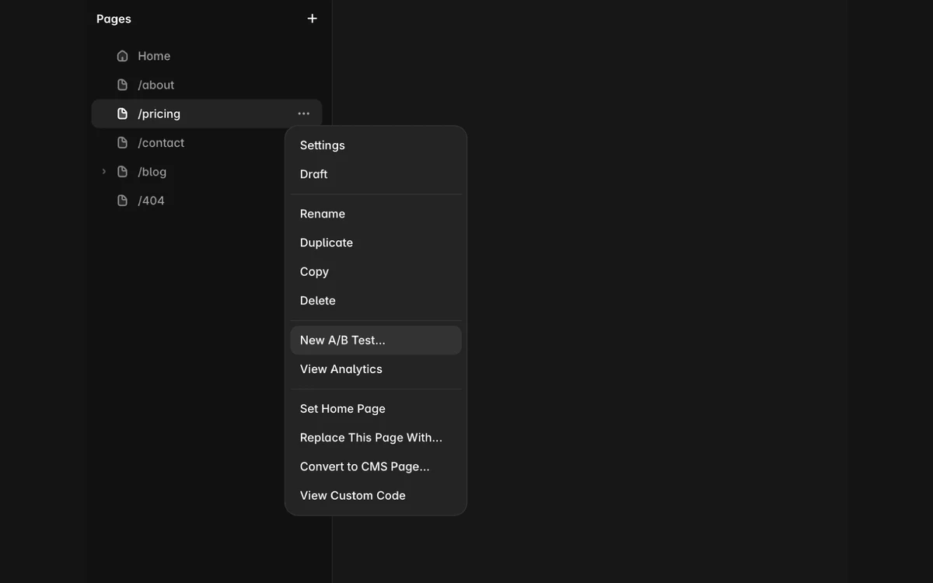
Task: Open the /pricing three-dot options button
Action: [303, 113]
